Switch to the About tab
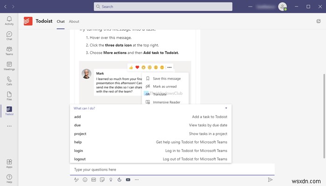The height and width of the screenshot is (186, 326). click(74, 21)
